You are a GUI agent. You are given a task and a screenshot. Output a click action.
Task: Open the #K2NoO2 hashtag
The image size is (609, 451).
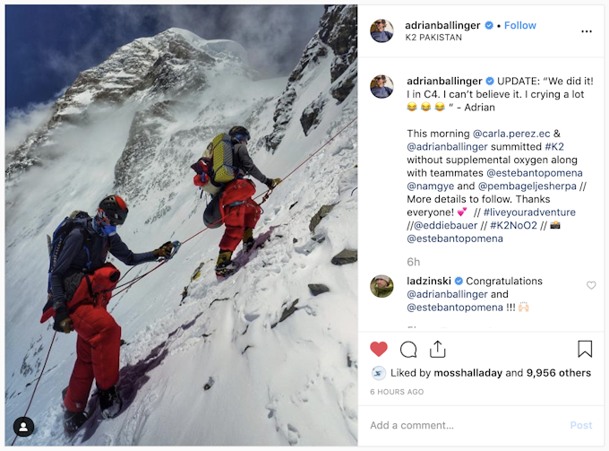(513, 225)
